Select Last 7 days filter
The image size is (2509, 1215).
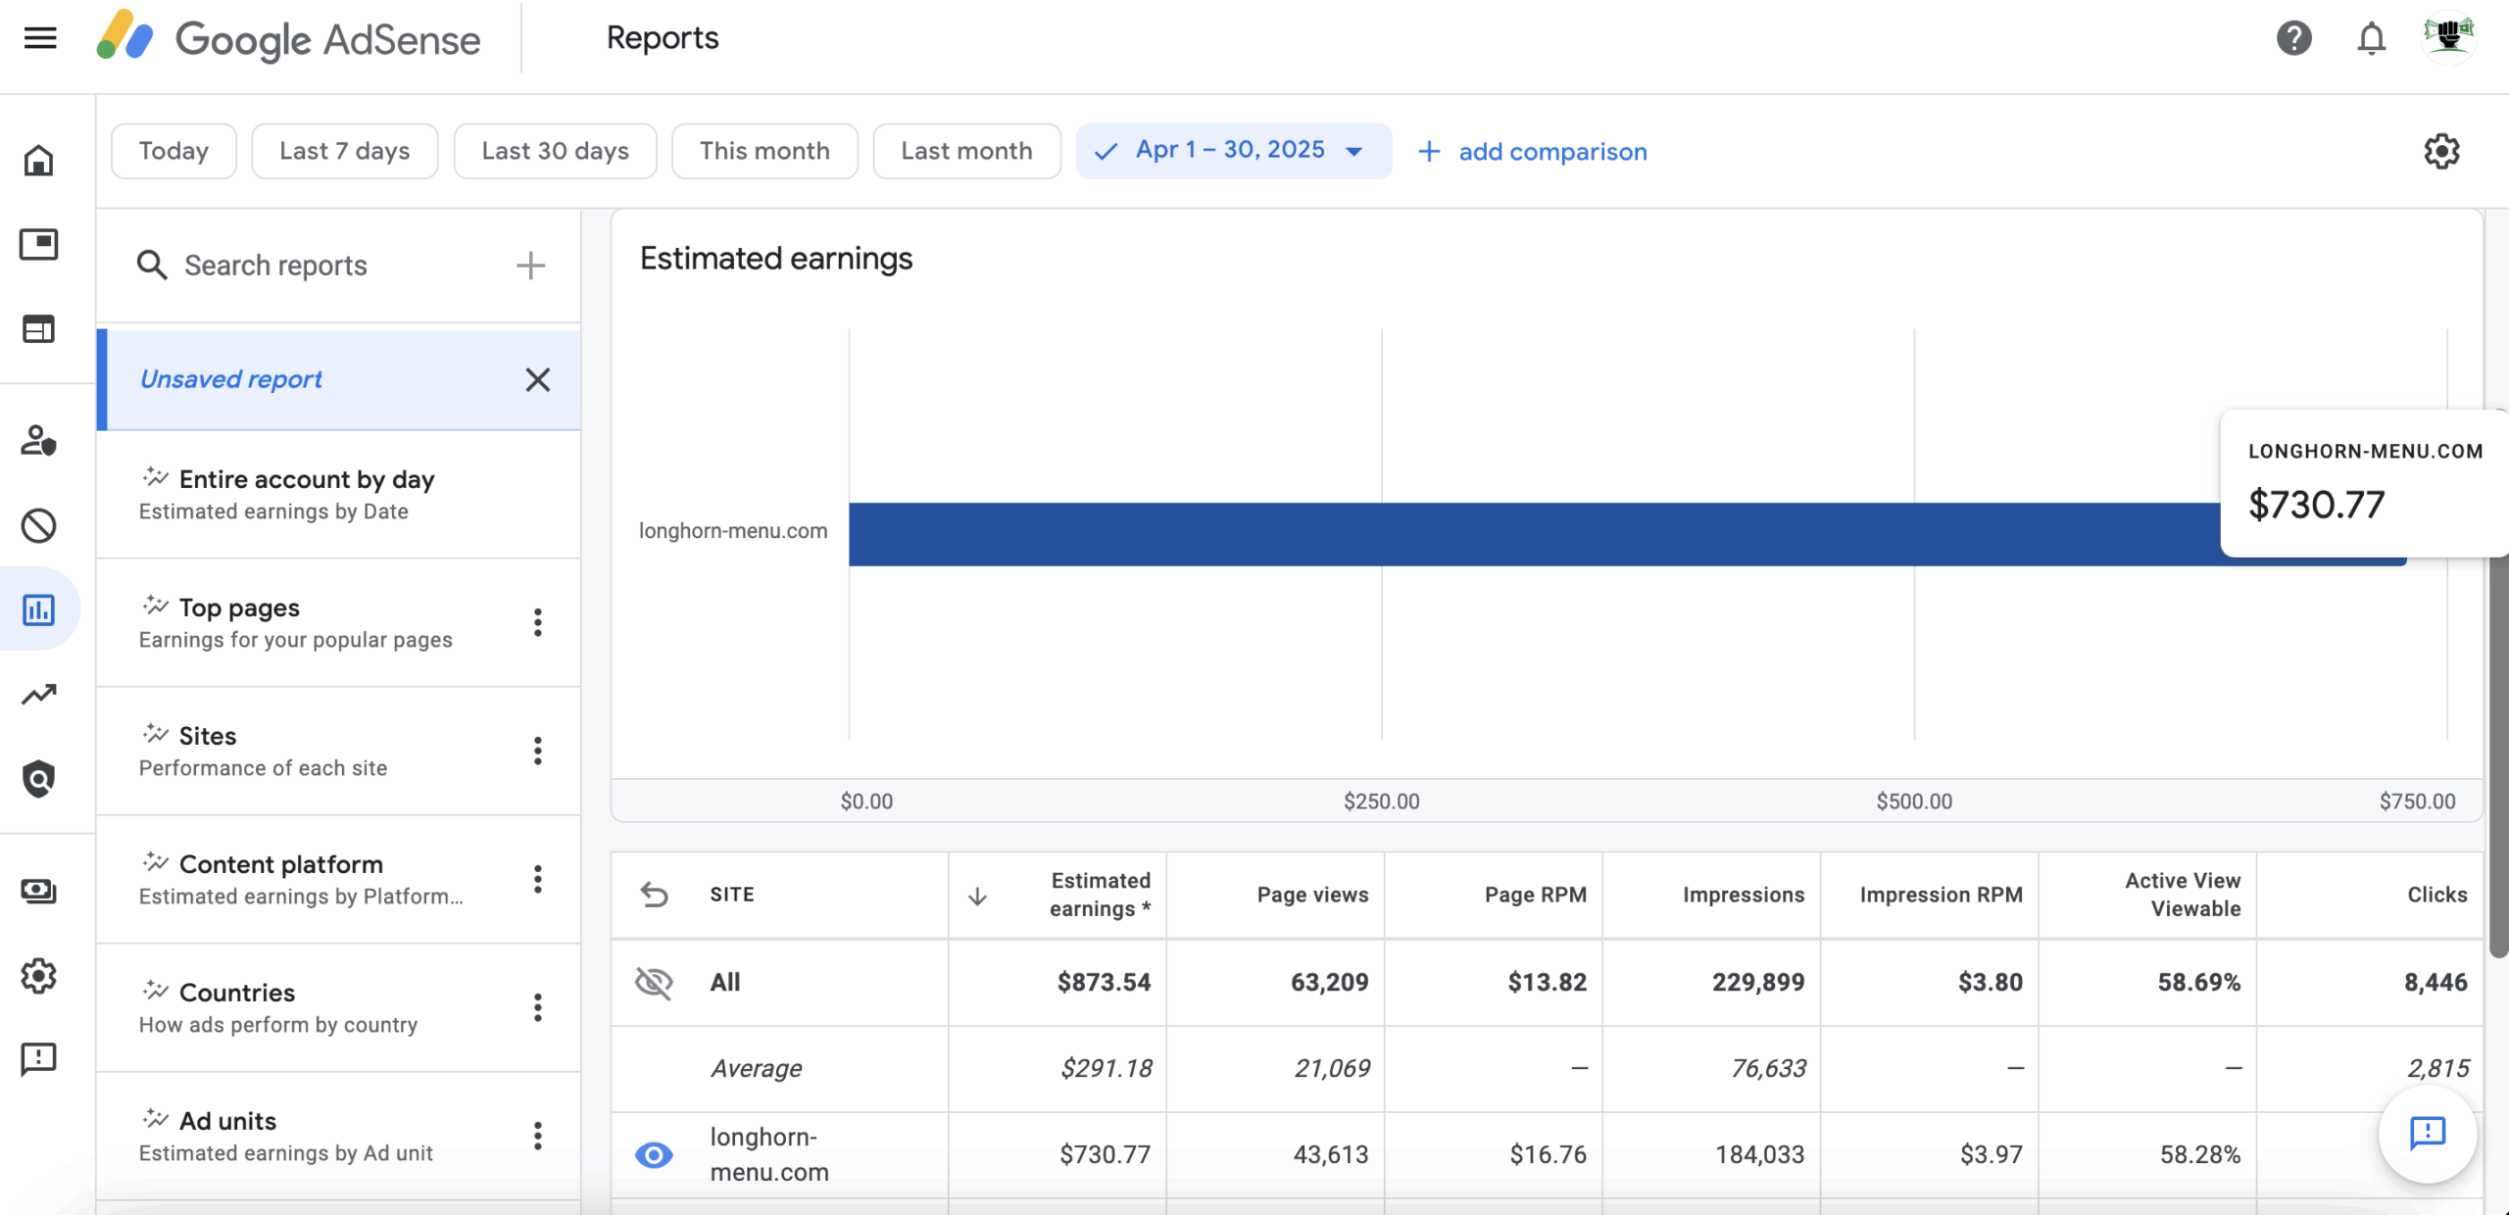344,151
